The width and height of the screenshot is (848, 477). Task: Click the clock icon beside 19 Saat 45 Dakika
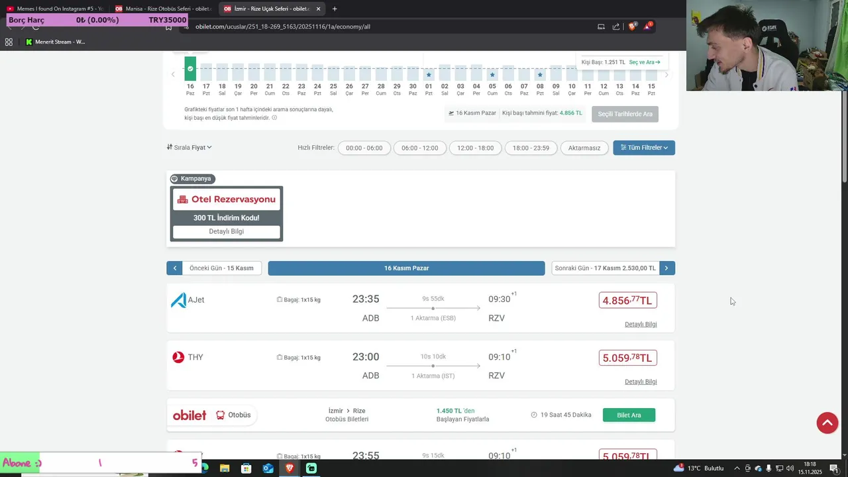534,415
